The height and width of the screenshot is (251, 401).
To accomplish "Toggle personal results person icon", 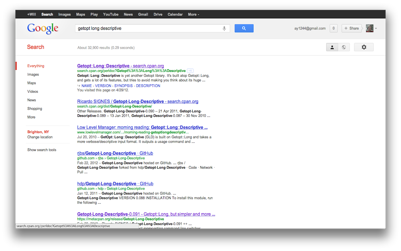I will pos(332,47).
